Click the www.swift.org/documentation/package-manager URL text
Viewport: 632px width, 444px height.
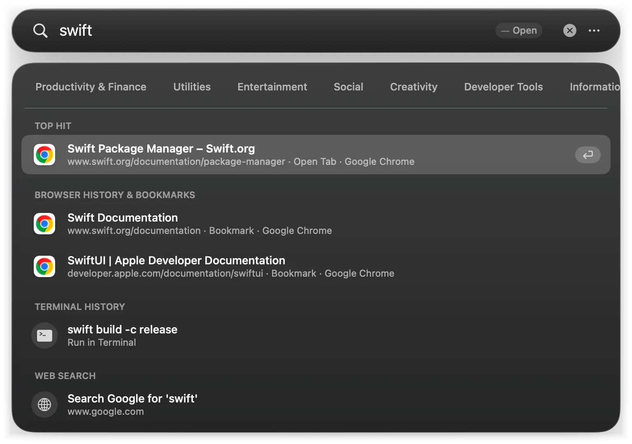176,162
